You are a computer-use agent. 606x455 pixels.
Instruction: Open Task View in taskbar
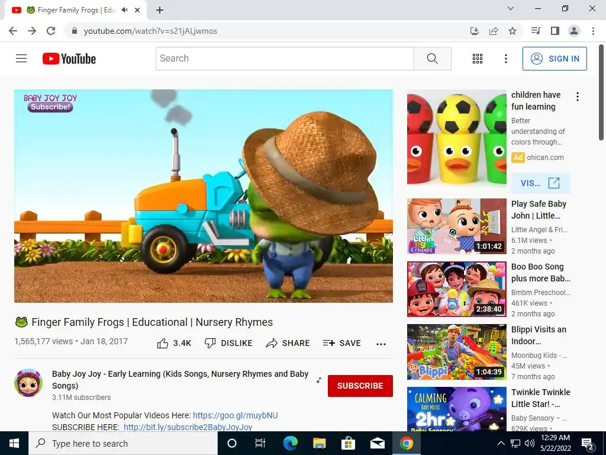point(260,443)
